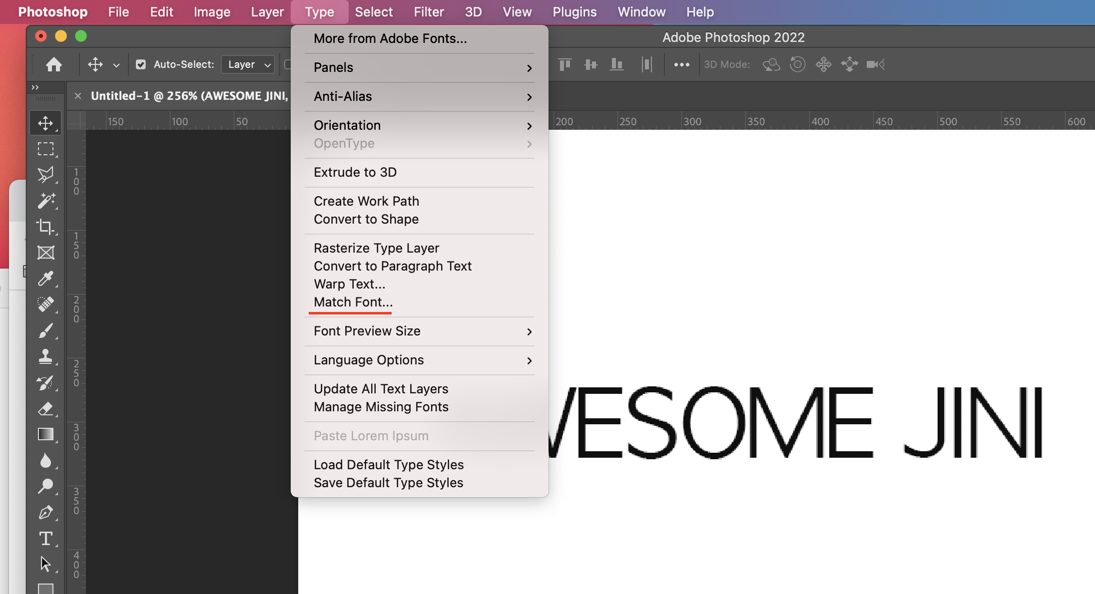Click the AWESOME JINI text on canvas
This screenshot has width=1095, height=594.
pyautogui.click(x=795, y=422)
